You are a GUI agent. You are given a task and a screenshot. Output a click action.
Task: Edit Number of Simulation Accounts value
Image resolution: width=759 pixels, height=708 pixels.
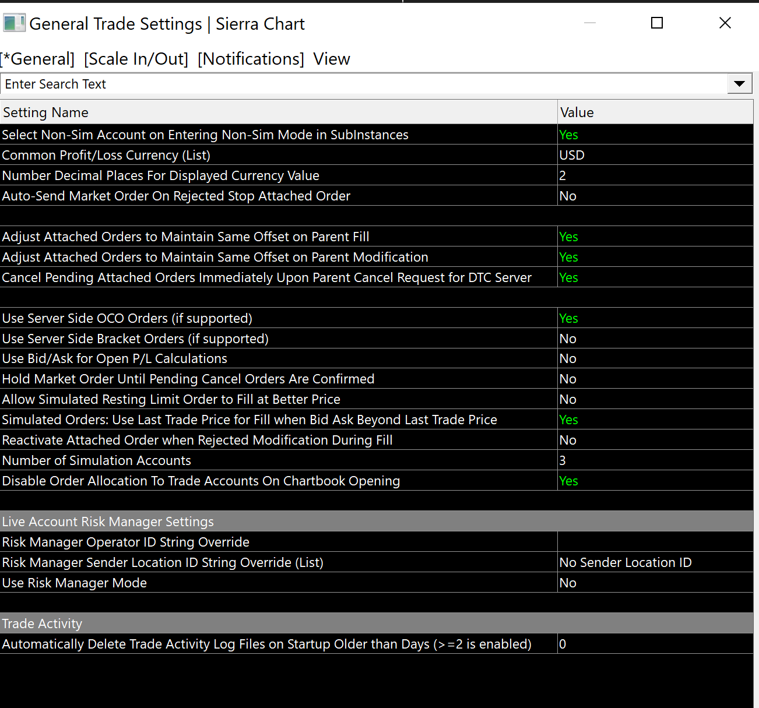[563, 460]
